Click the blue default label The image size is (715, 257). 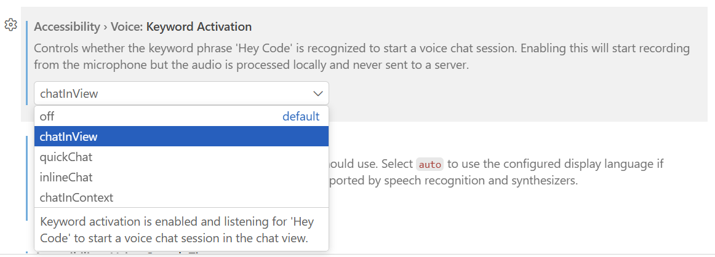(x=301, y=116)
